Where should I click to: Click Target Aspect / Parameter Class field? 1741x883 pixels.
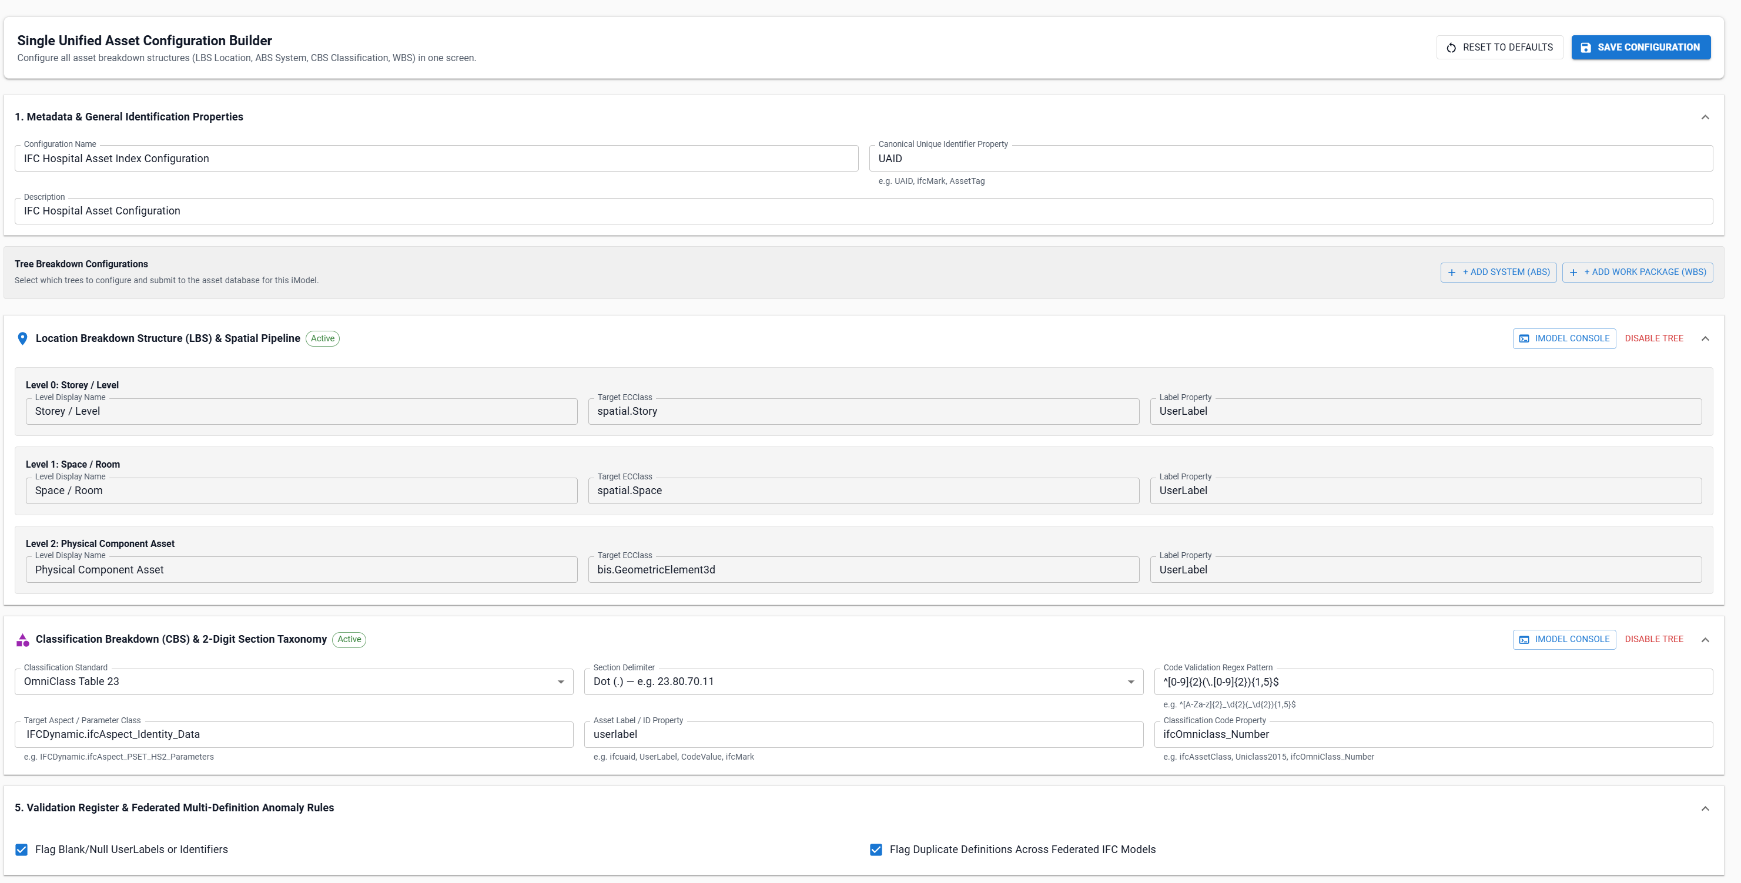click(294, 735)
